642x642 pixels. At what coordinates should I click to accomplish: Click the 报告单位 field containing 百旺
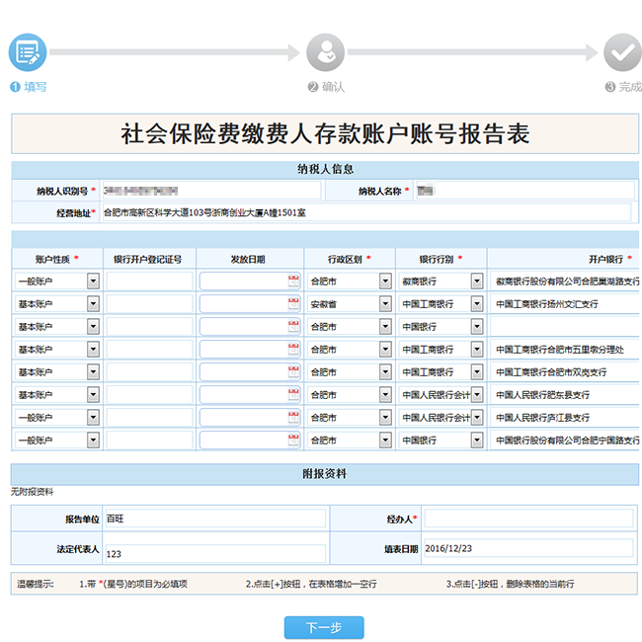pos(215,519)
